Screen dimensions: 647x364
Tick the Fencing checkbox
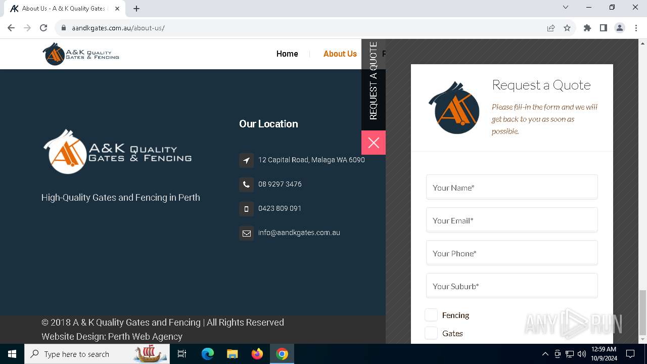(431, 315)
